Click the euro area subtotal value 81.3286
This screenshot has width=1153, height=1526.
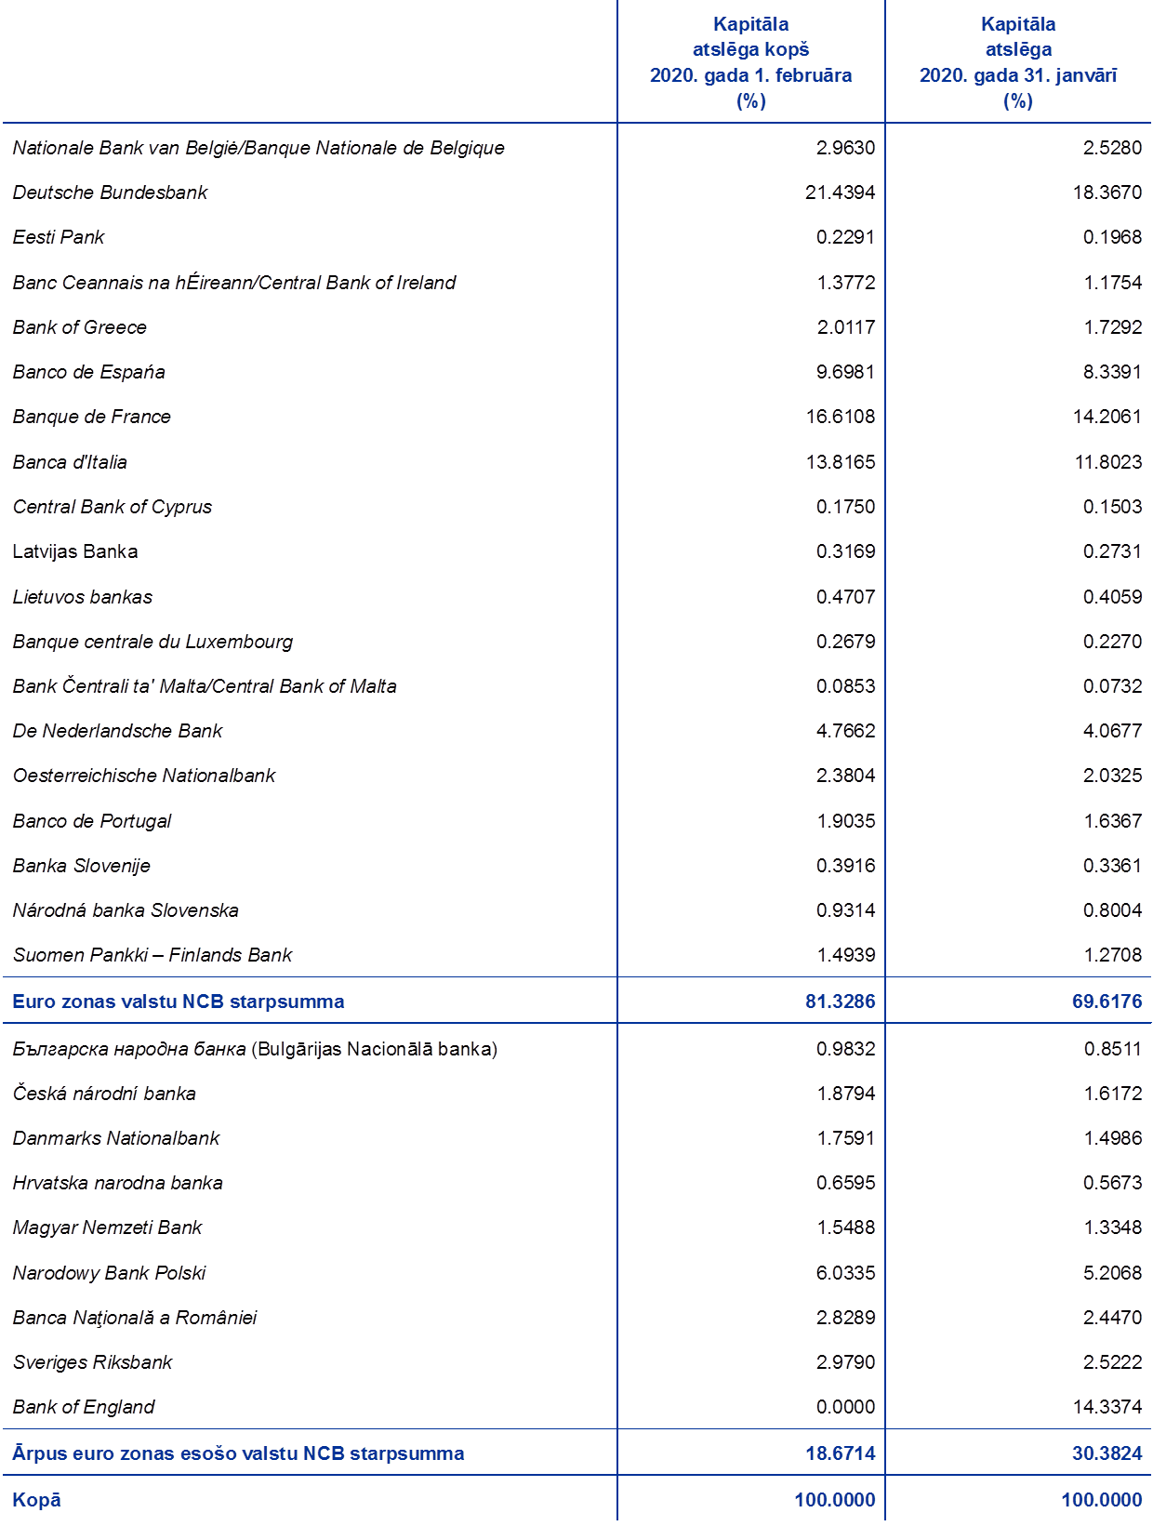[x=840, y=1002]
